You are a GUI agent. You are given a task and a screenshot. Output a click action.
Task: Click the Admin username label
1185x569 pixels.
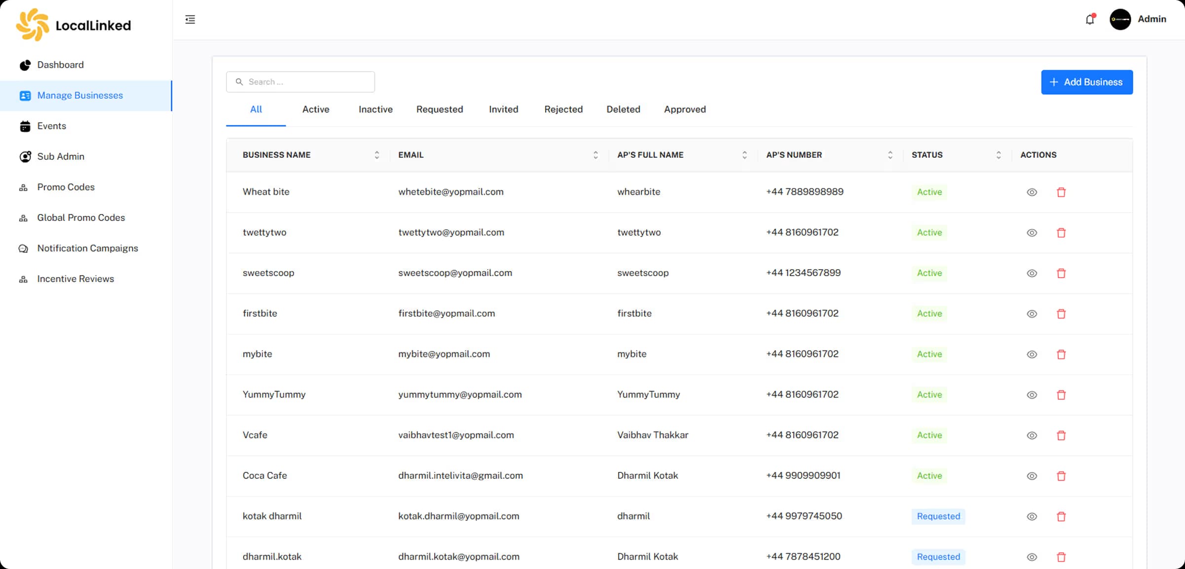(1152, 19)
